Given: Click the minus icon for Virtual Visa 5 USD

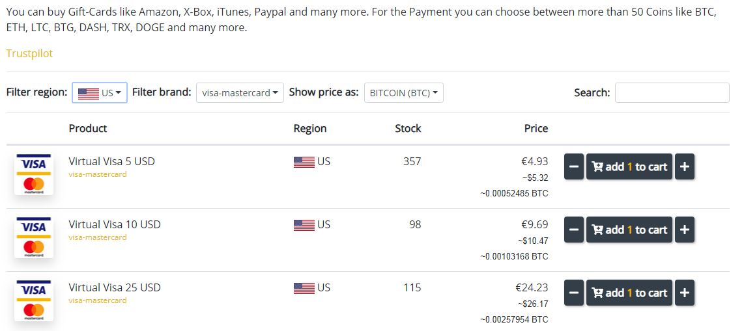Looking at the screenshot, I should 574,166.
